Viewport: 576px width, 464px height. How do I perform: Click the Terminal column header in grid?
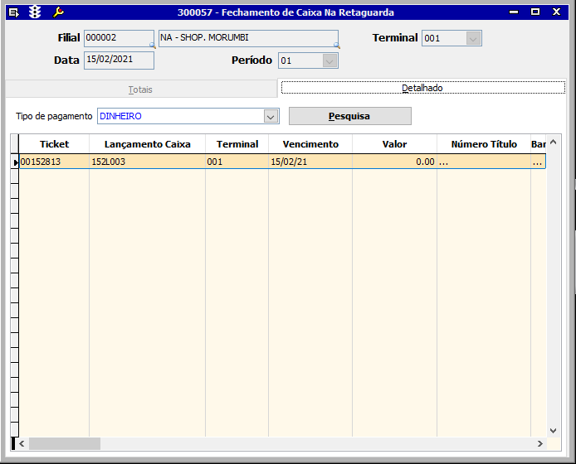tap(237, 144)
